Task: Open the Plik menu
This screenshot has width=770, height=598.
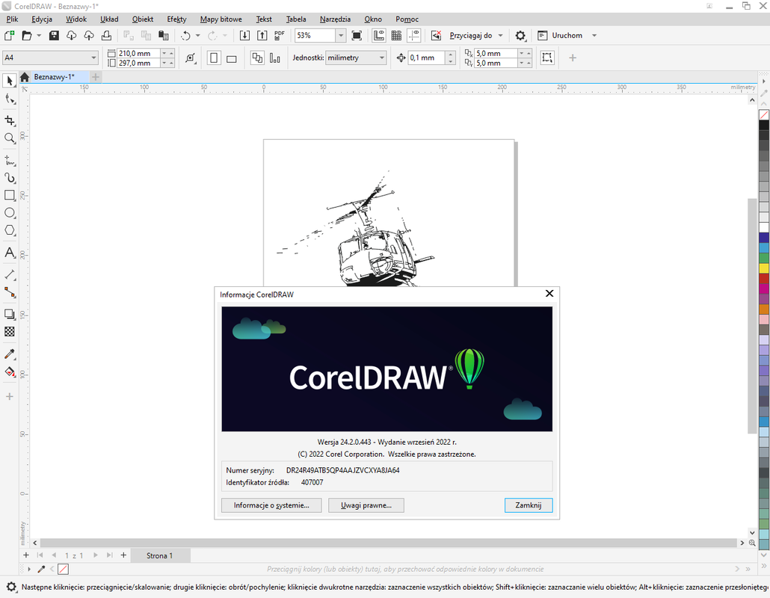Action: tap(12, 19)
